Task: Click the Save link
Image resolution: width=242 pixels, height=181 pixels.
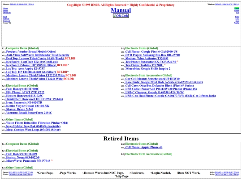Action: (238, 19)
